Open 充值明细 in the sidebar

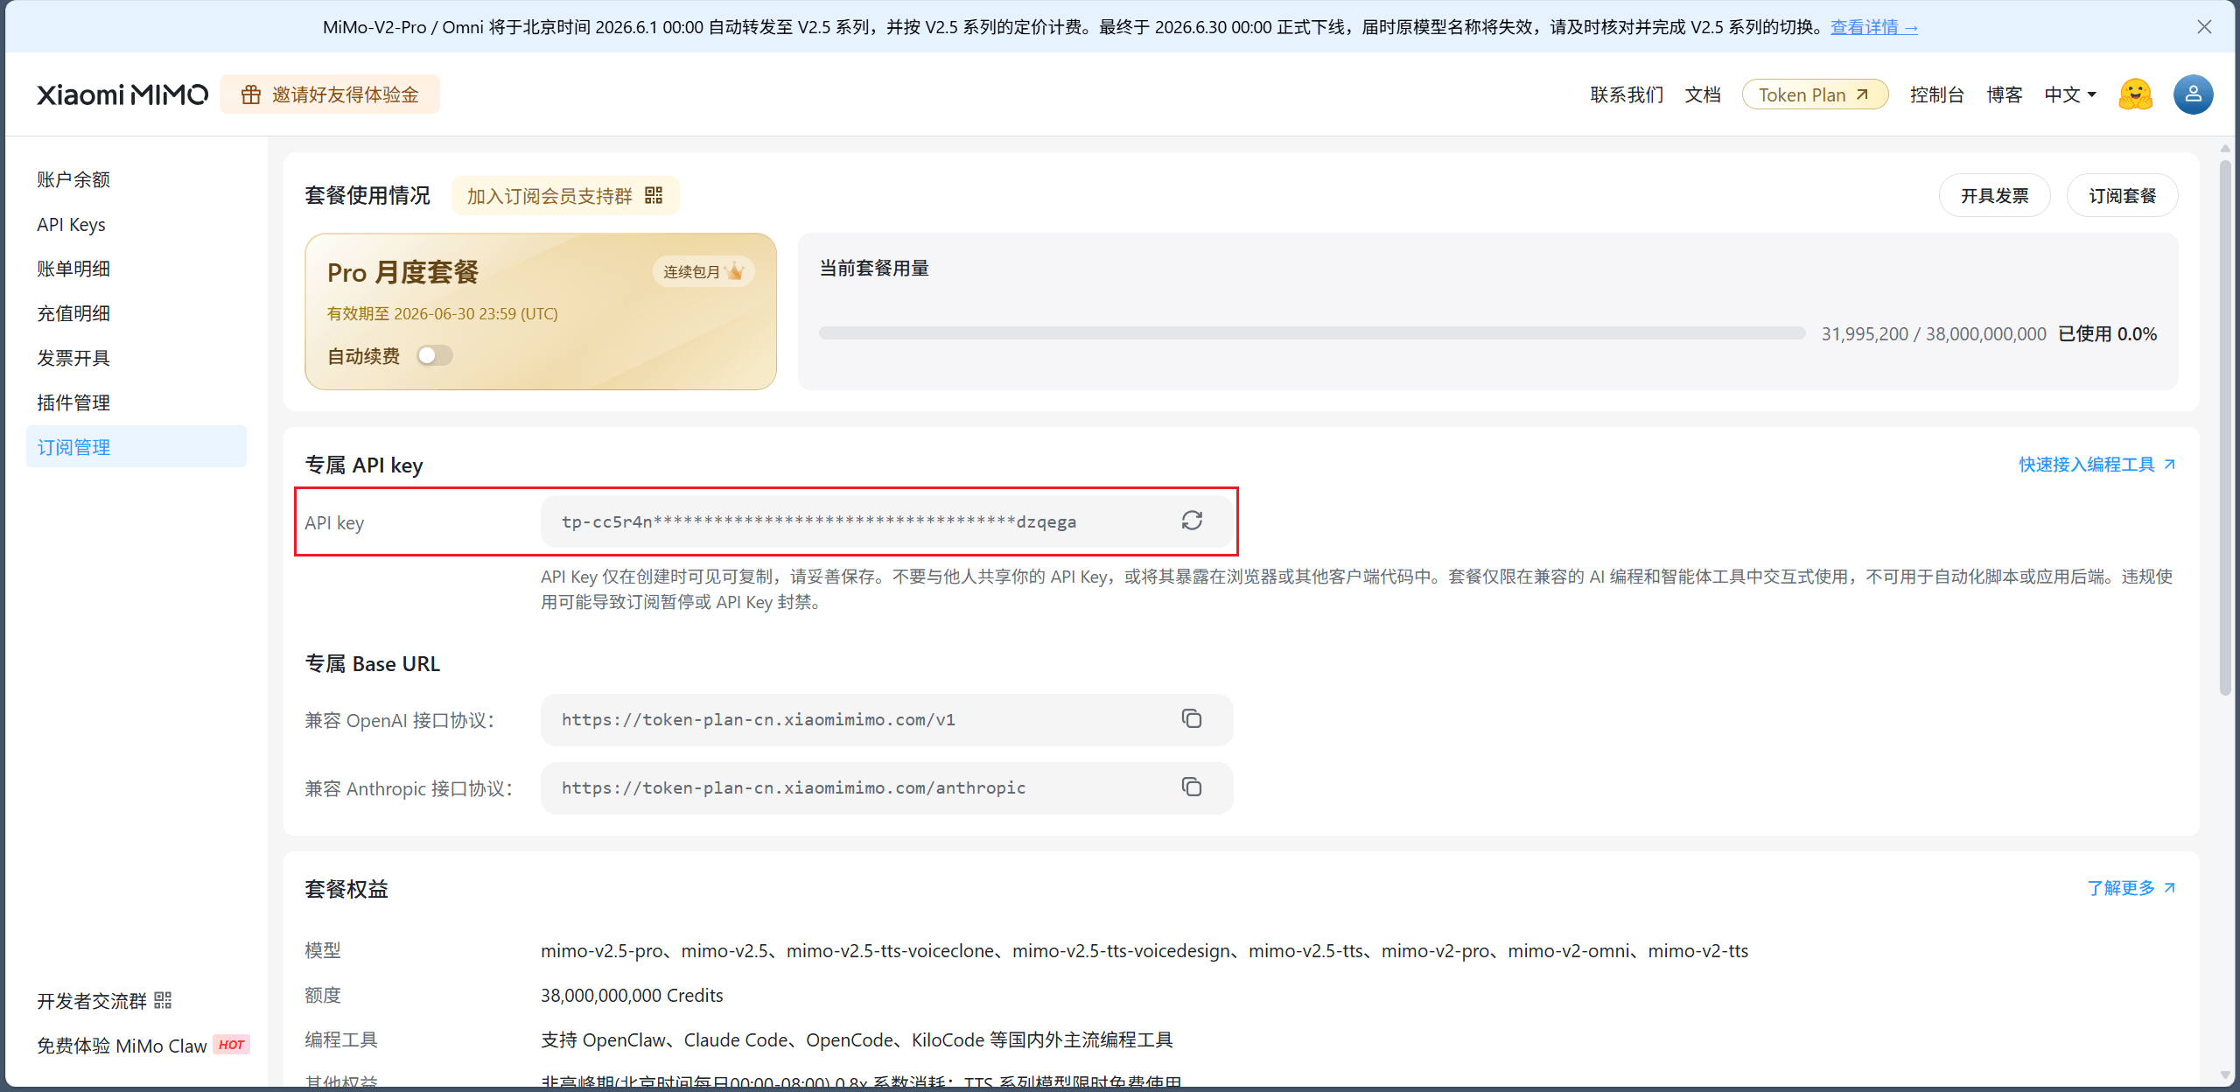[x=136, y=313]
